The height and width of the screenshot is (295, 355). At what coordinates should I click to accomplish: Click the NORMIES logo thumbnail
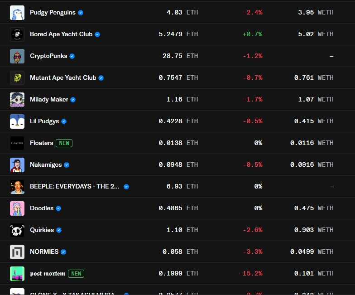coord(17,252)
